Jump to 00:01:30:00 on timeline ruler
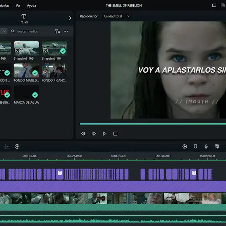226x226 pixels. (30, 156)
